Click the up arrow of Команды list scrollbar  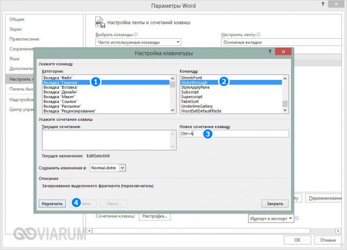pos(285,79)
